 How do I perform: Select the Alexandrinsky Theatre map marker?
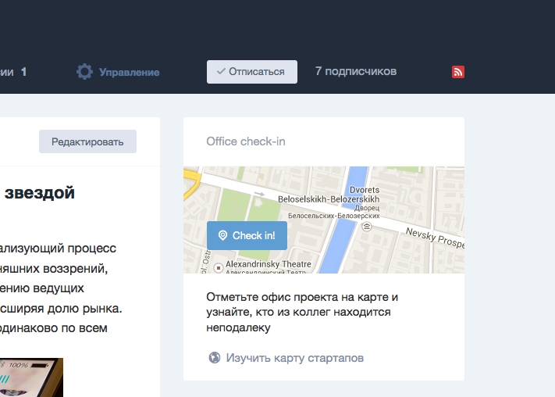tap(218, 268)
